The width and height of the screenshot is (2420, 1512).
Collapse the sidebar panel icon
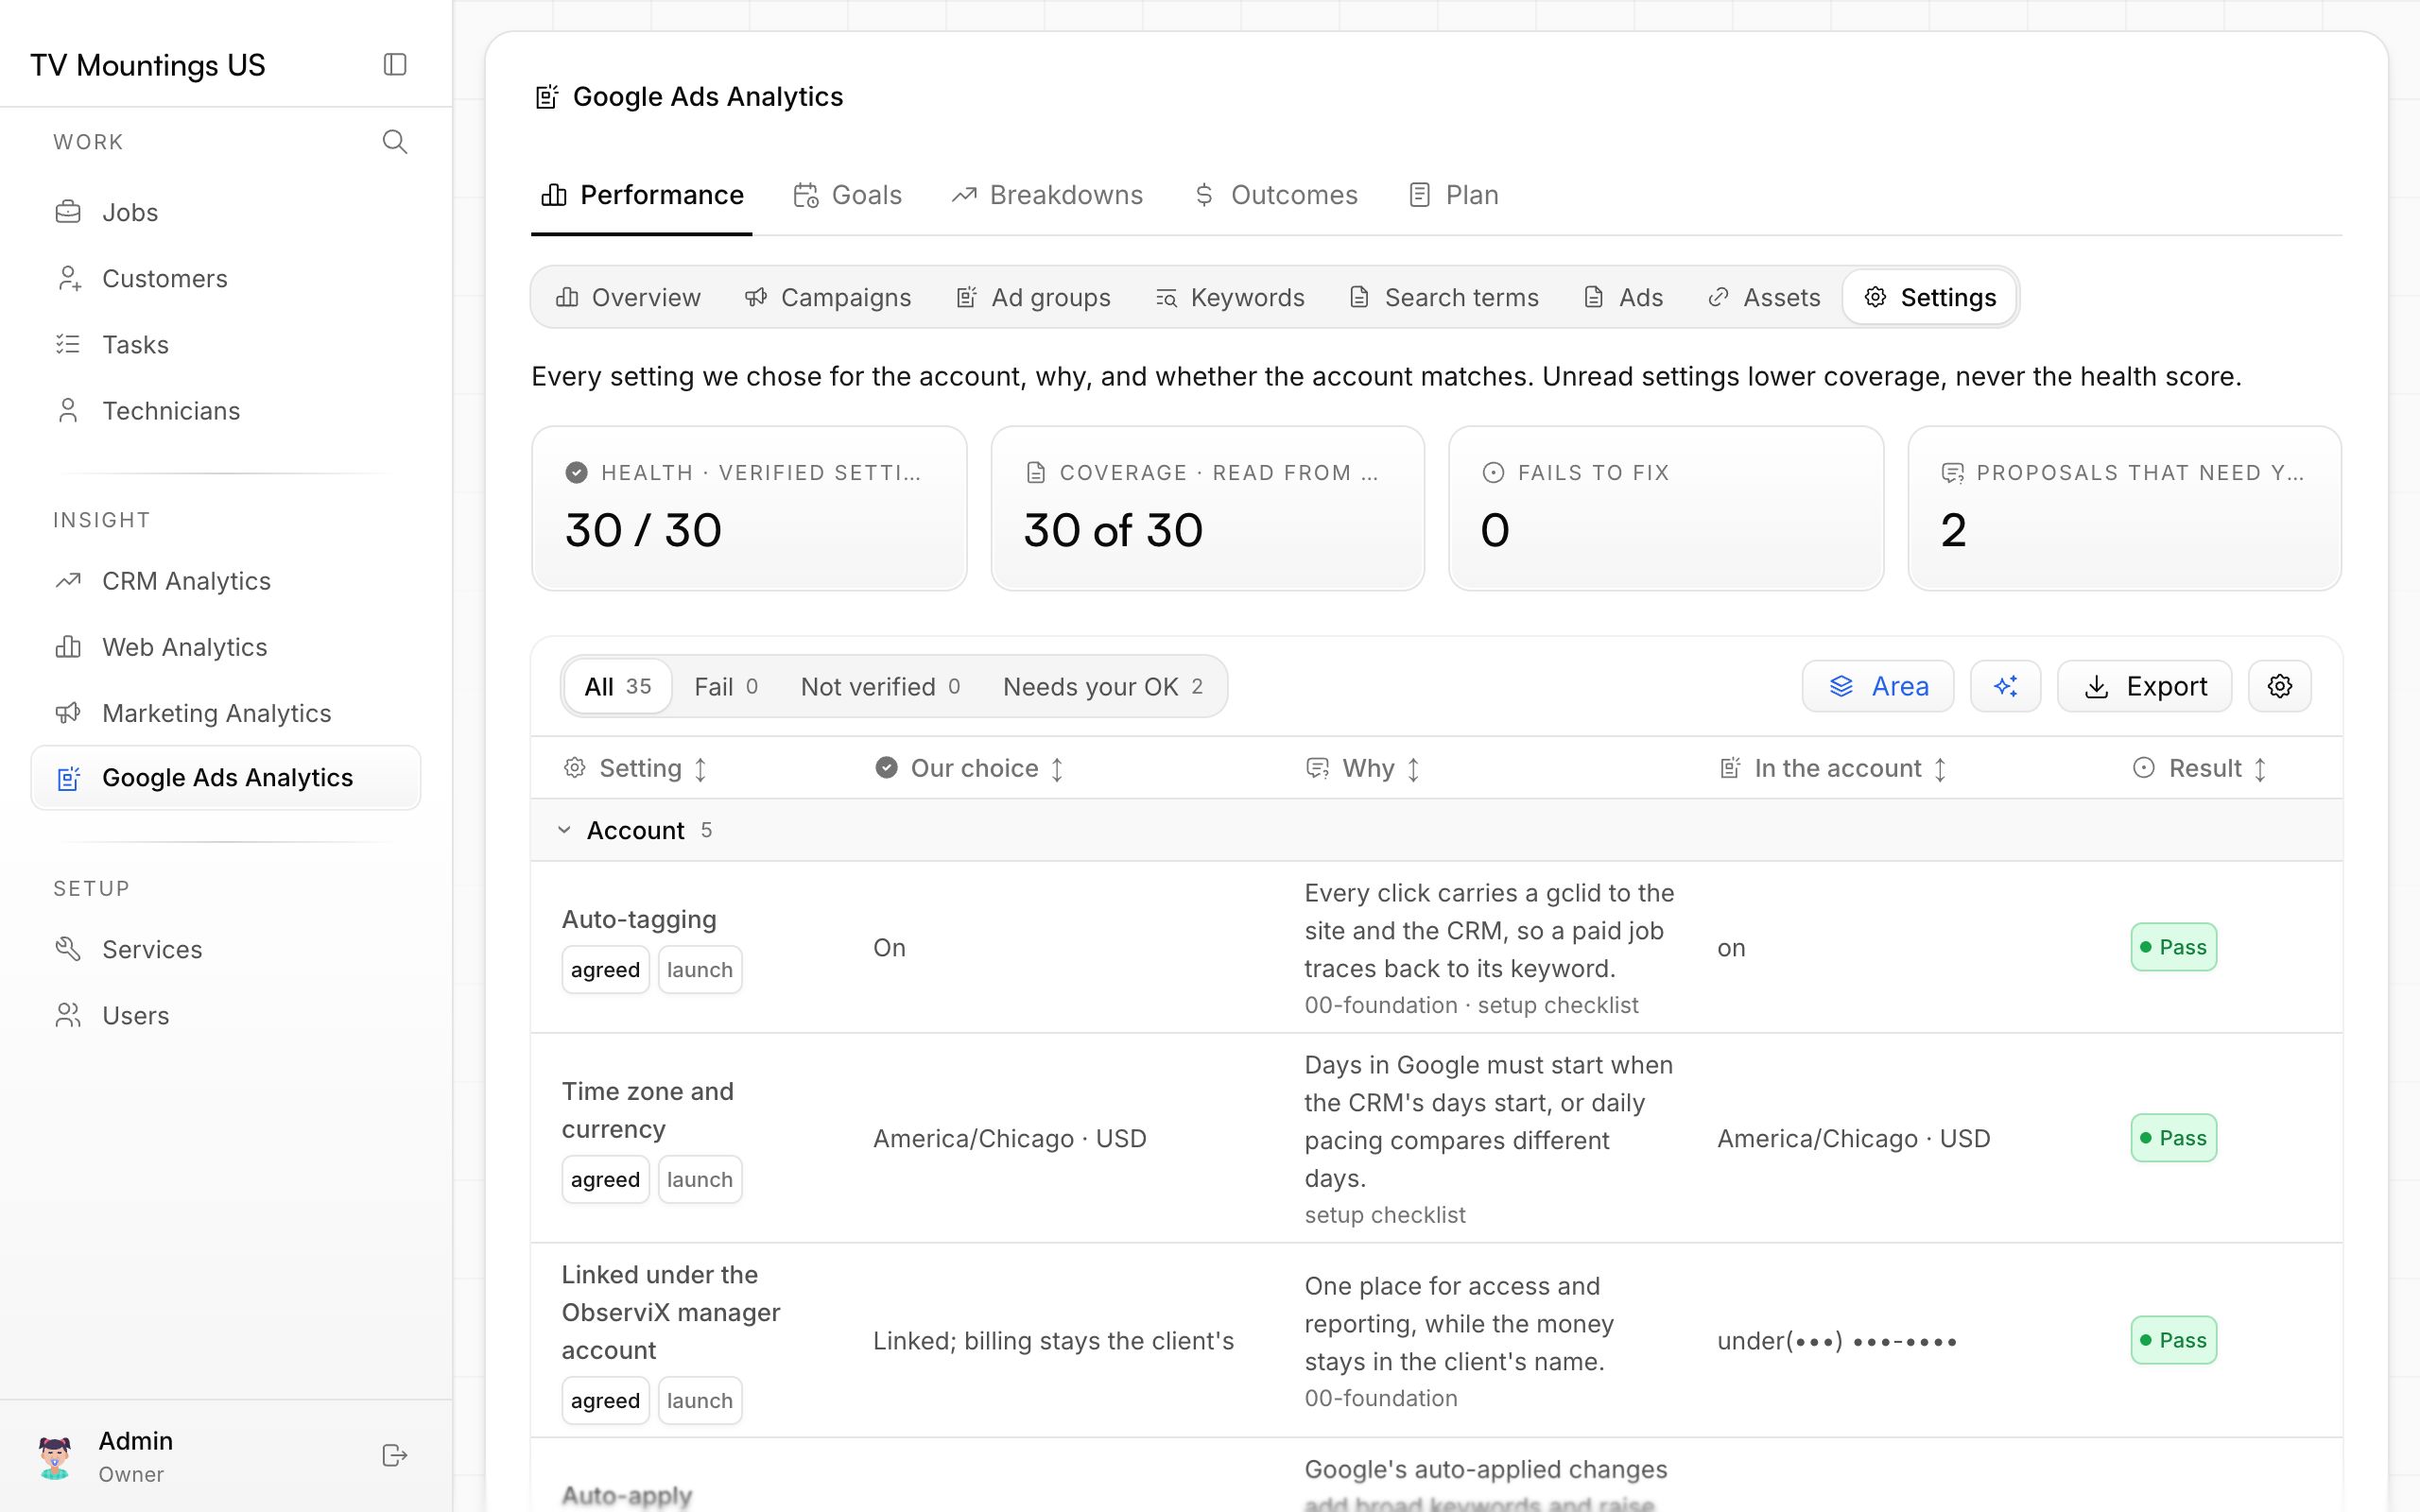[395, 65]
